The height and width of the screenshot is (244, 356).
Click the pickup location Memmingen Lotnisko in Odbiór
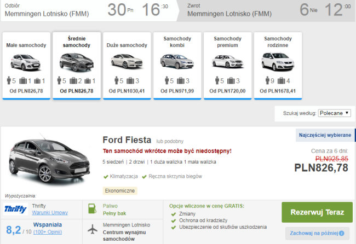click(x=47, y=14)
